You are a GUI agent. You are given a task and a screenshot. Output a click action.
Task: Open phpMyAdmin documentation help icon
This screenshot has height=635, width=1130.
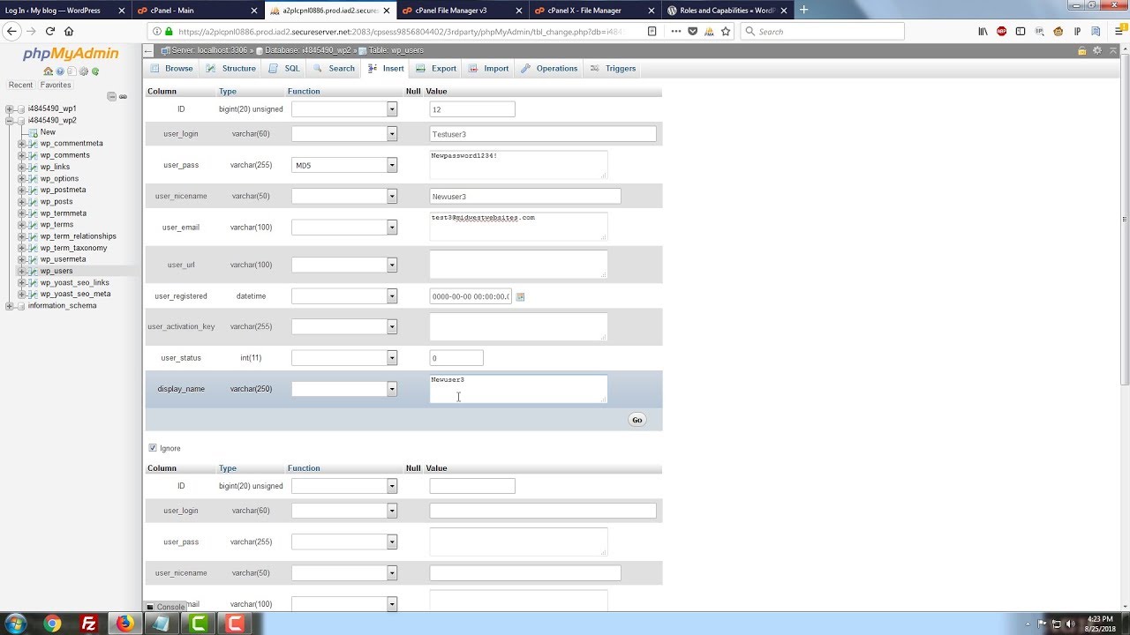pyautogui.click(x=60, y=71)
